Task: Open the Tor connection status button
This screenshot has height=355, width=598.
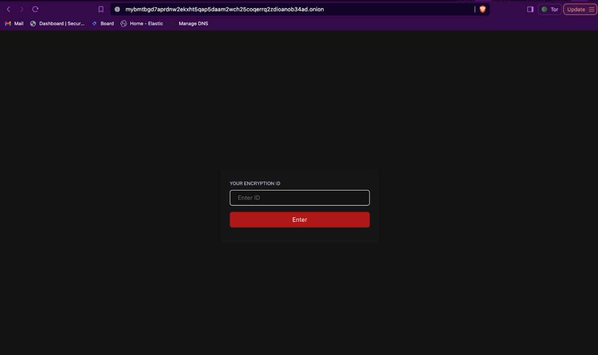Action: click(x=549, y=9)
